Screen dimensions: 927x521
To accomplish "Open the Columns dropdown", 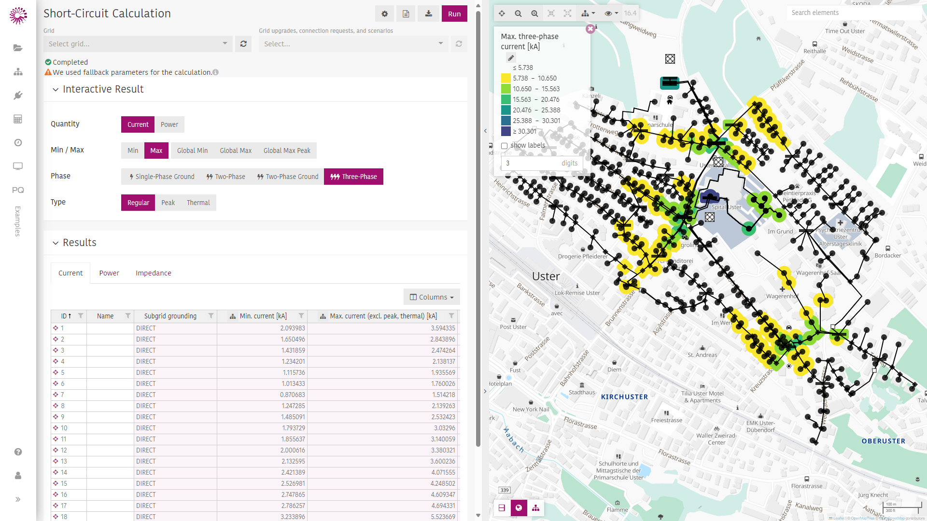I will (x=432, y=297).
